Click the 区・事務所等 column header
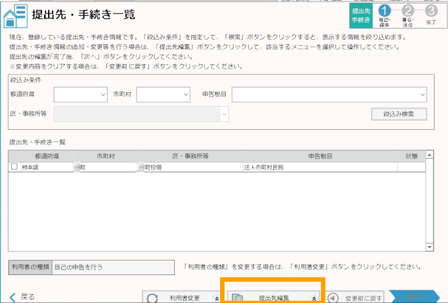The height and width of the screenshot is (303, 448). pyautogui.click(x=190, y=156)
